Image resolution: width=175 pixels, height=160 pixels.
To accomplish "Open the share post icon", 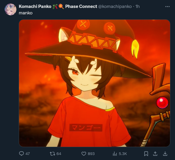I will (155, 154).
